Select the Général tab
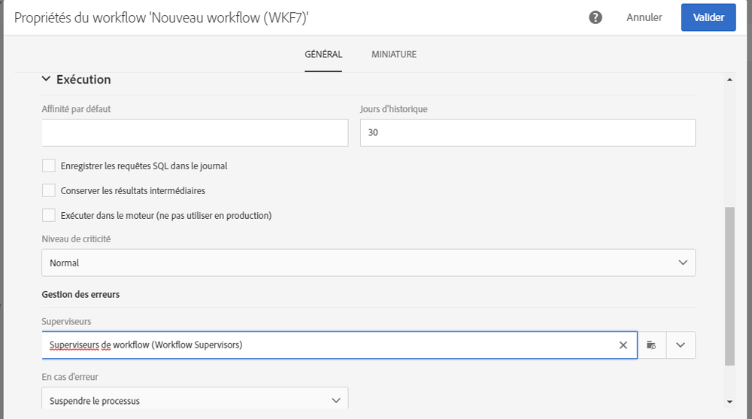This screenshot has height=419, width=752. [323, 54]
